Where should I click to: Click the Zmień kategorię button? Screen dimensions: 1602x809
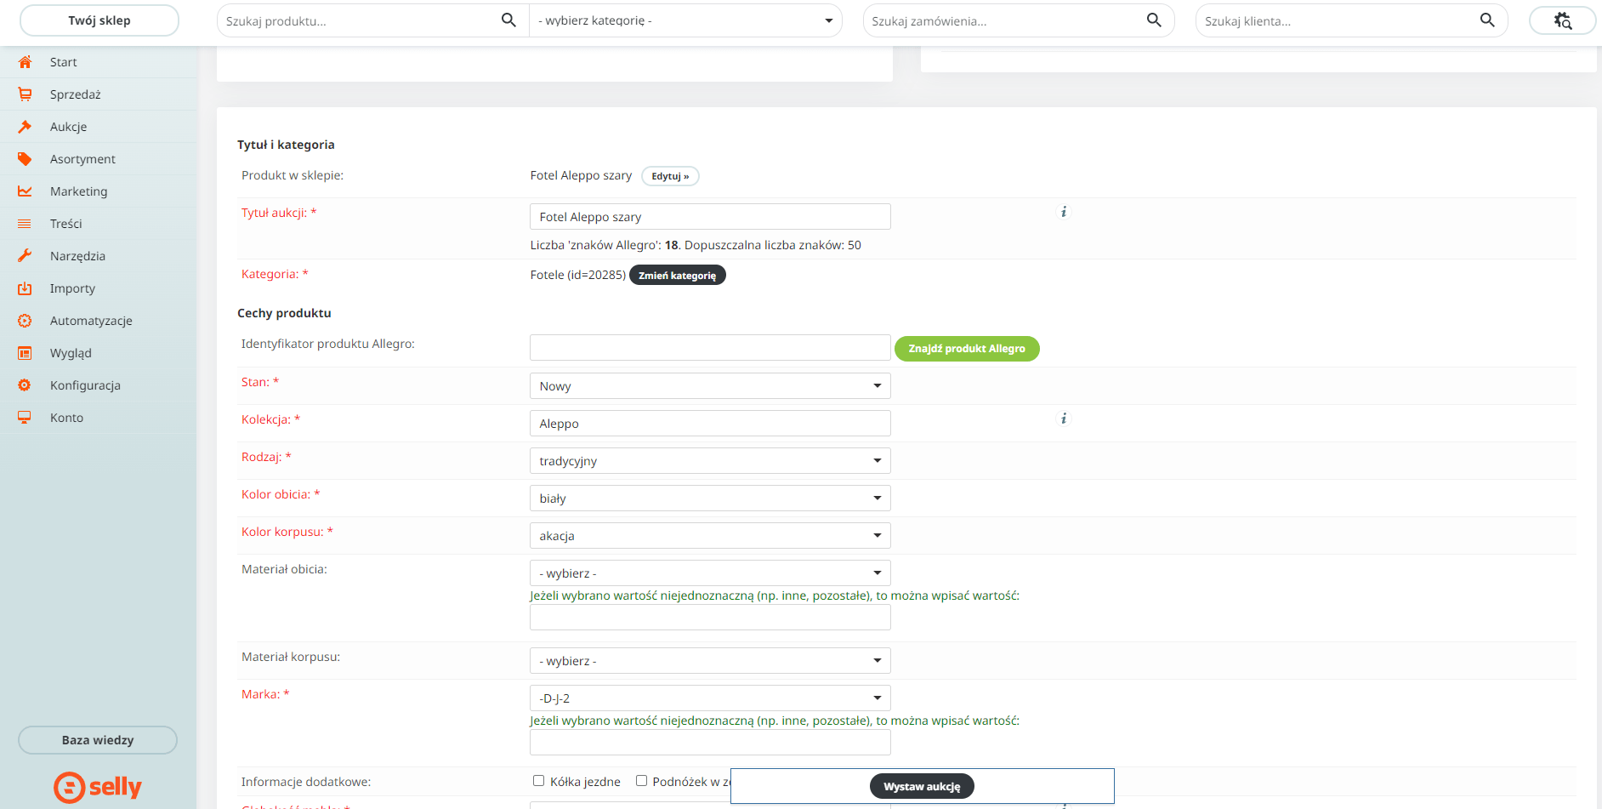click(677, 276)
